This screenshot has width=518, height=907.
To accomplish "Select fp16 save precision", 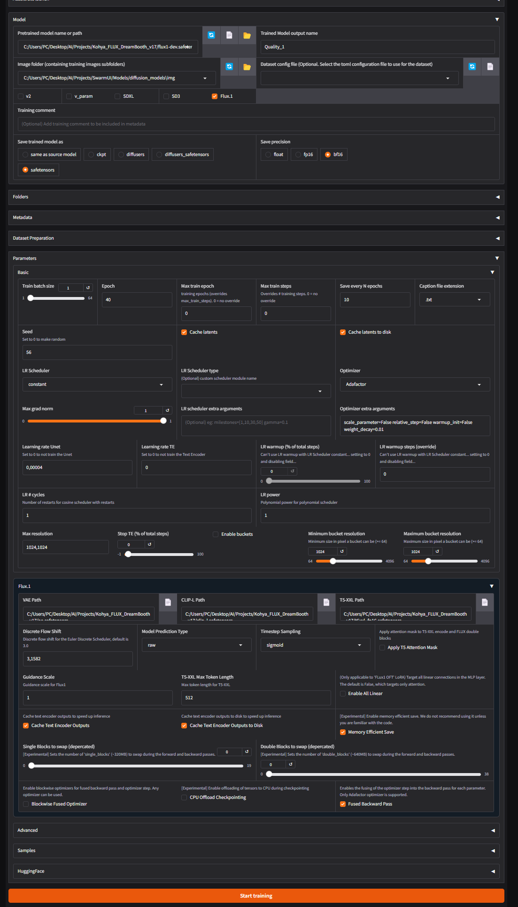I will 304,155.
